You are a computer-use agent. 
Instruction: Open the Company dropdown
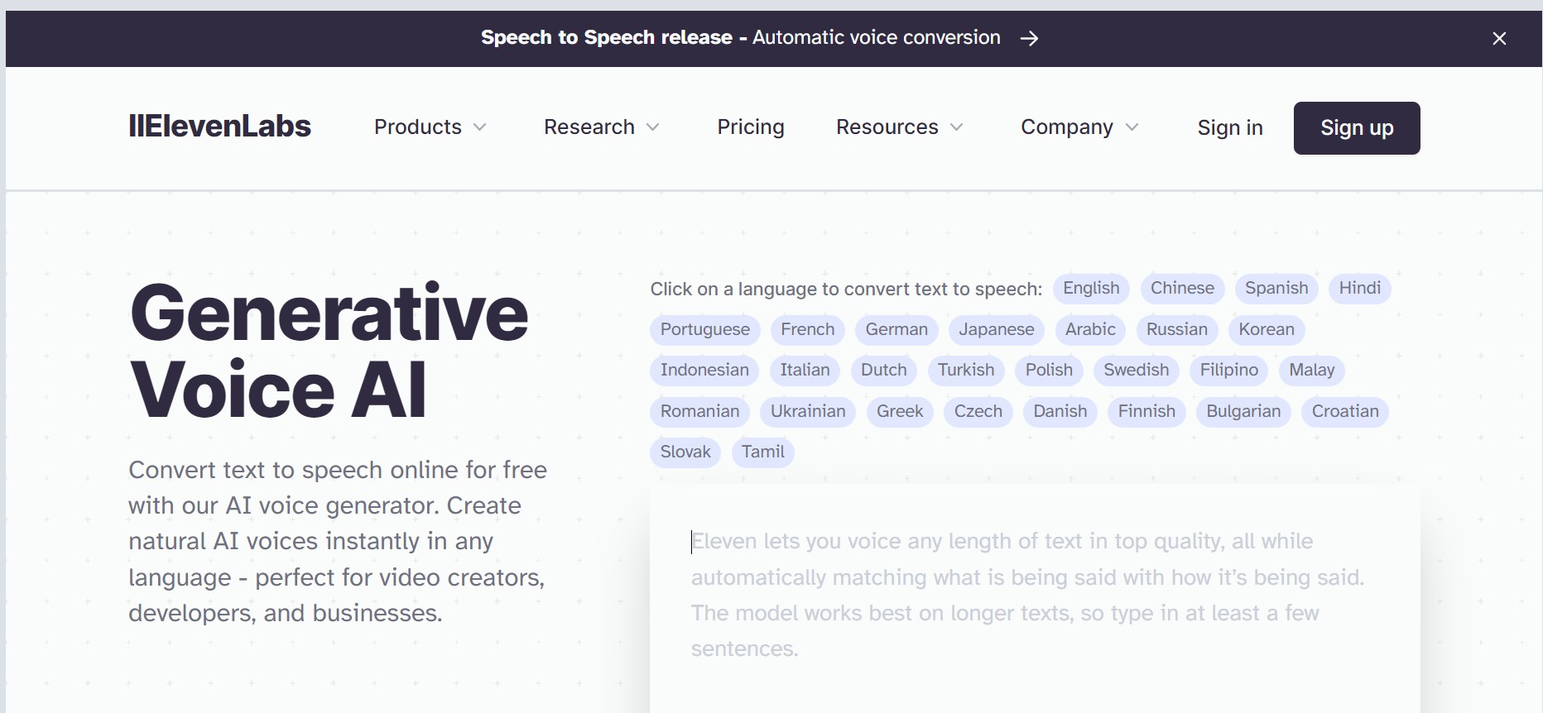click(x=1079, y=127)
